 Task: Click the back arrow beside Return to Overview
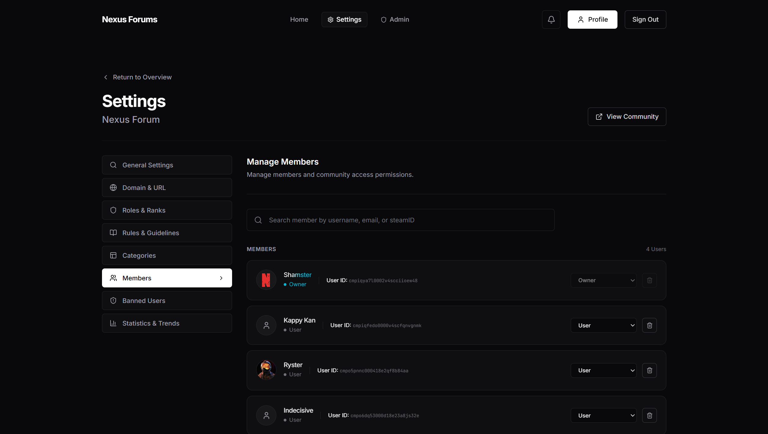pos(106,77)
